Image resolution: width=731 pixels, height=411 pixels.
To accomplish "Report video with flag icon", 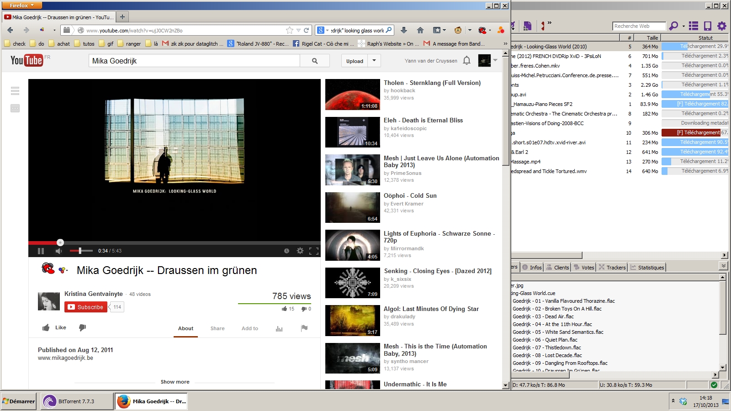I will [304, 328].
